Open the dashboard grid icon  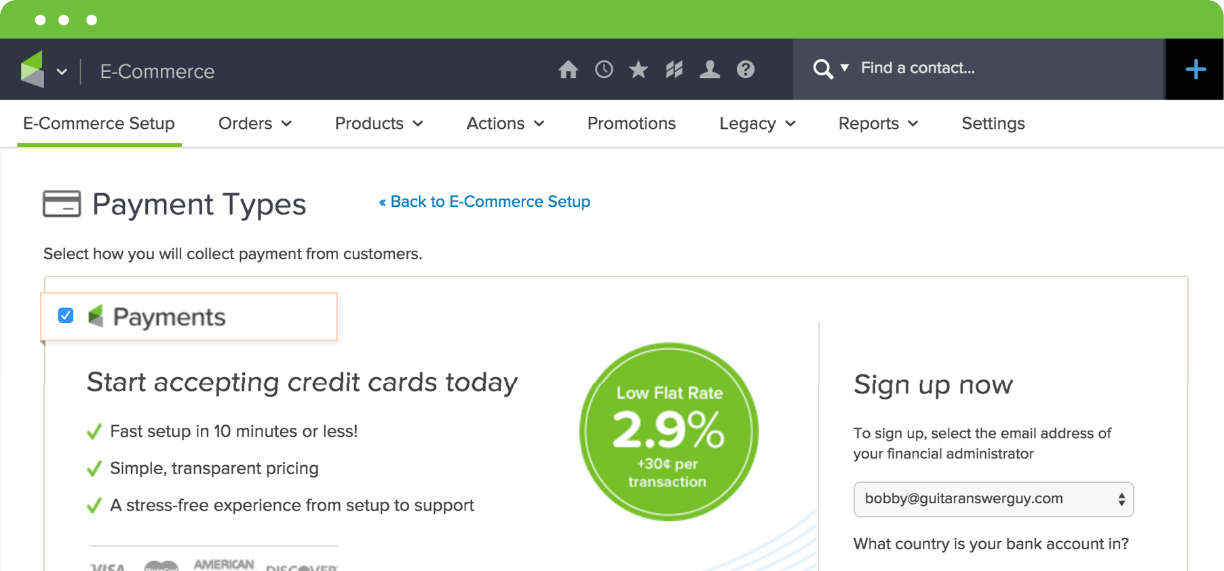click(674, 69)
